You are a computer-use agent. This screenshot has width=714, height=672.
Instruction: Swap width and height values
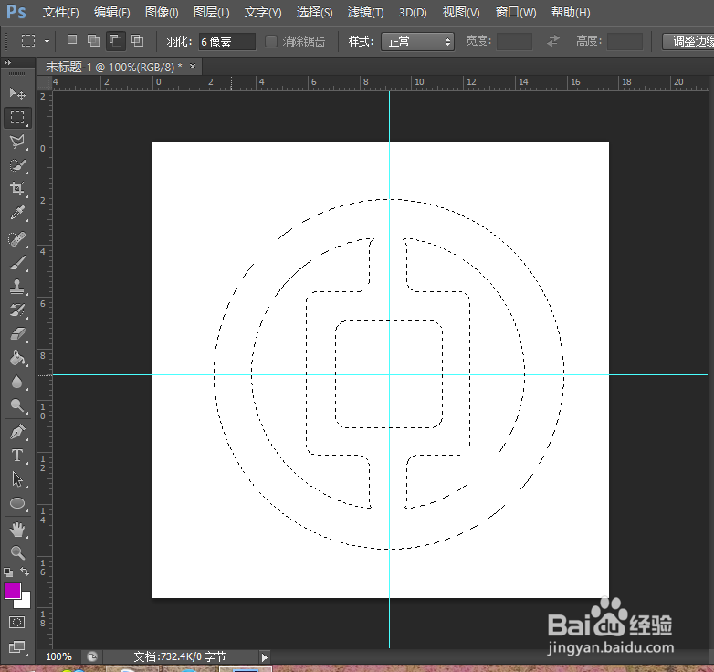pos(552,41)
